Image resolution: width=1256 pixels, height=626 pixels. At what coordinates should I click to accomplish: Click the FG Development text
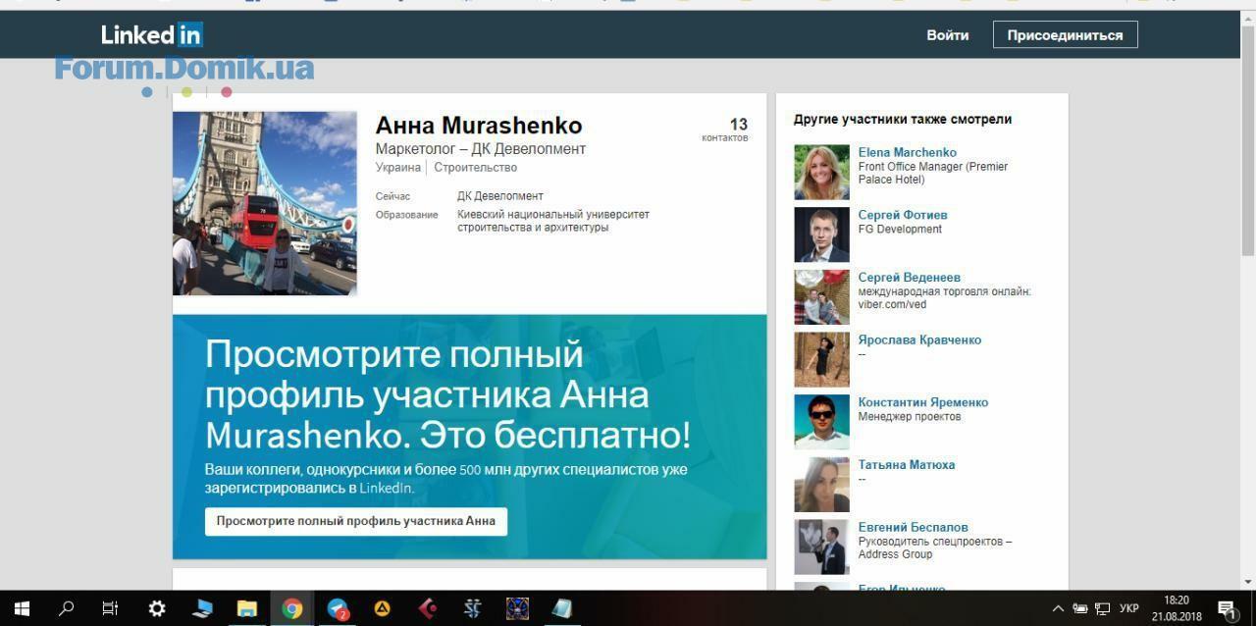click(x=900, y=230)
